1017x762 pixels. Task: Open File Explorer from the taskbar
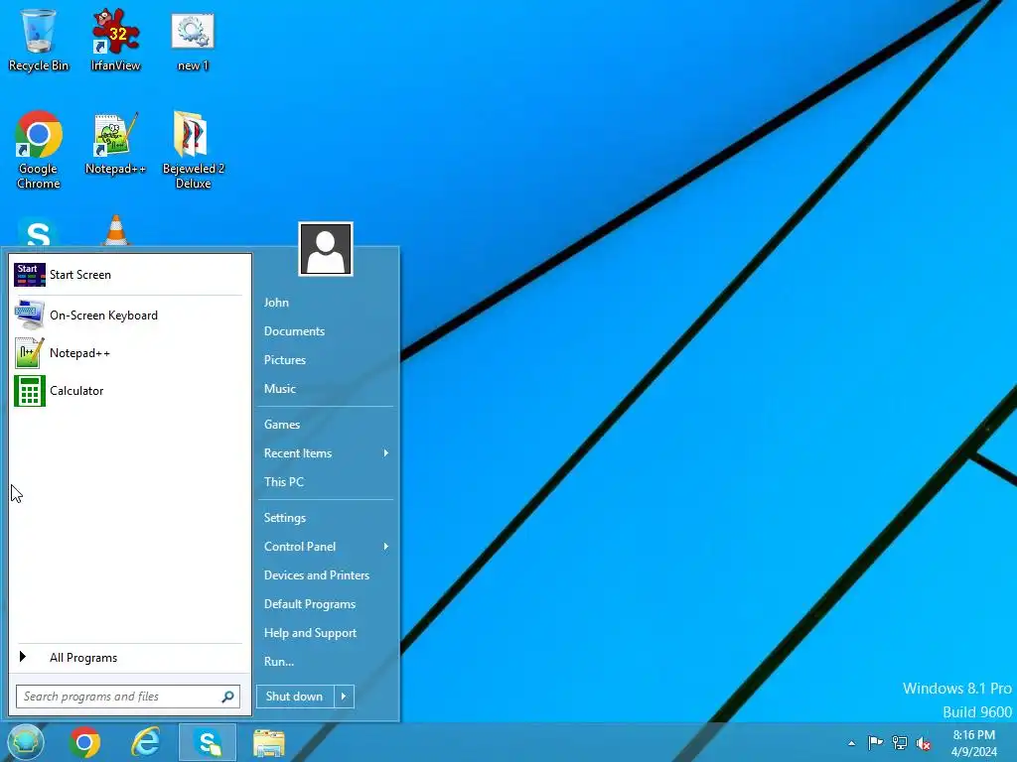coord(268,742)
